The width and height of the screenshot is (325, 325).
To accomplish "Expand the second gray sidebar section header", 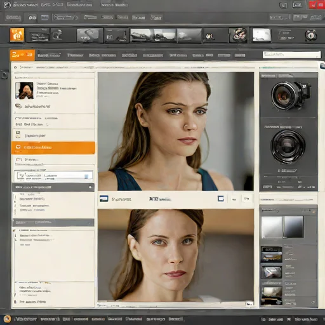I will point(53,222).
